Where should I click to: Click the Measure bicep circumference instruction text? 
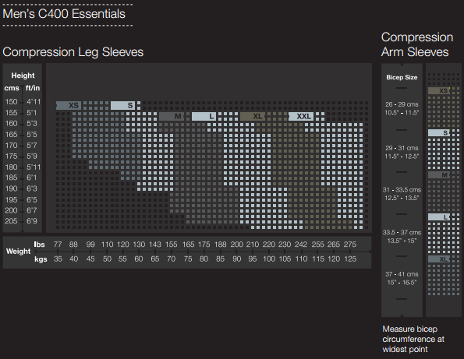(x=413, y=340)
